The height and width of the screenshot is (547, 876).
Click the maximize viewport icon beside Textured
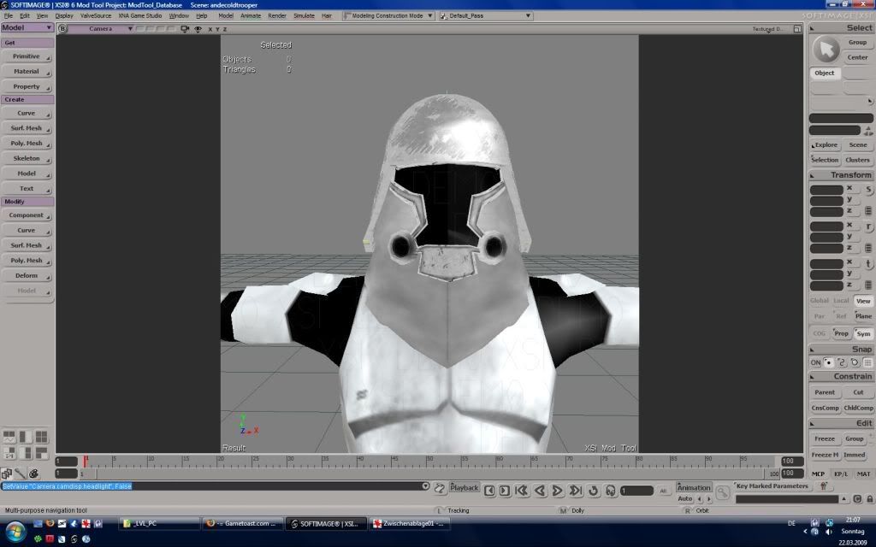coord(797,28)
